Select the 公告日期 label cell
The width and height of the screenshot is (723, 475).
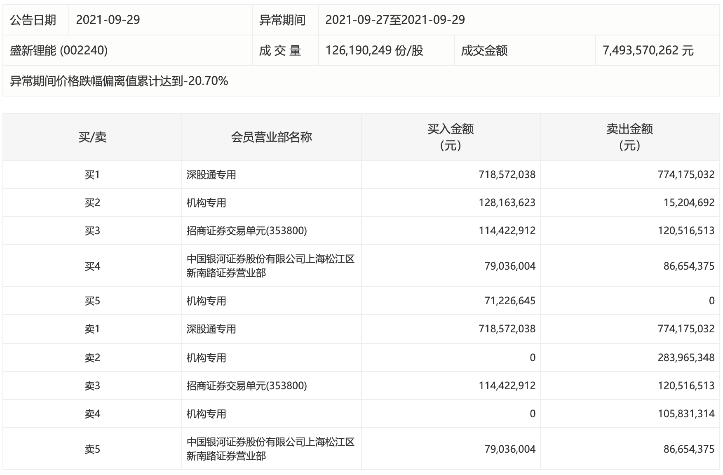coord(33,20)
